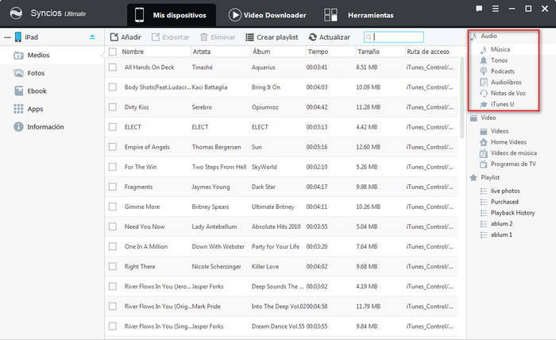Select song title Body Shots
The height and width of the screenshot is (340, 556).
click(157, 87)
